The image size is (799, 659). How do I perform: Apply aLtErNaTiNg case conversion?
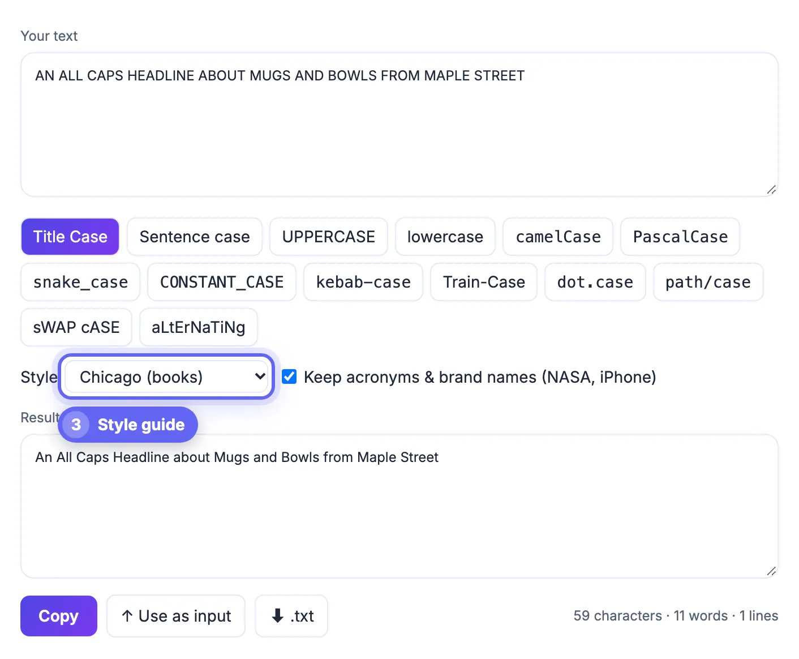click(x=199, y=327)
